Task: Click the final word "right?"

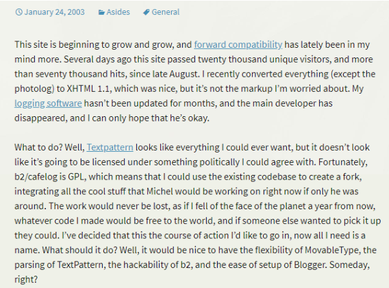Action: tap(26, 280)
